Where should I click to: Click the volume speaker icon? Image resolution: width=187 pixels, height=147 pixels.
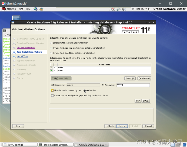(124, 9)
